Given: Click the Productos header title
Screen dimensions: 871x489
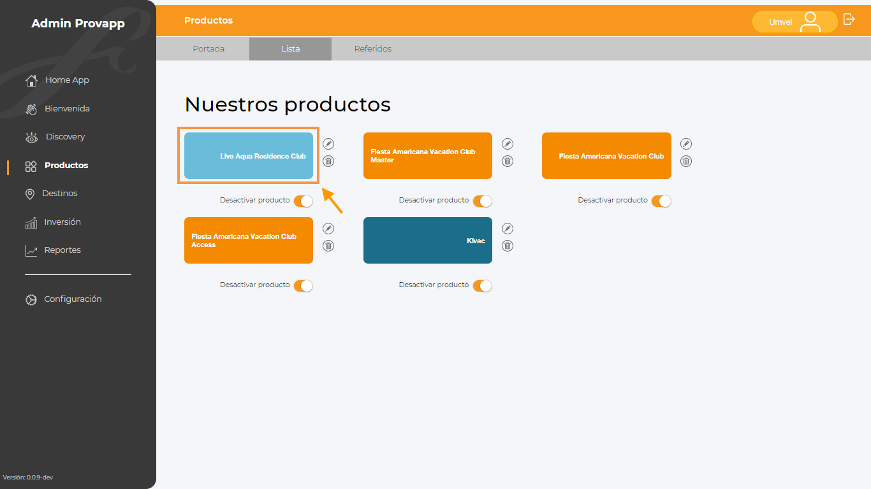Looking at the screenshot, I should point(209,20).
